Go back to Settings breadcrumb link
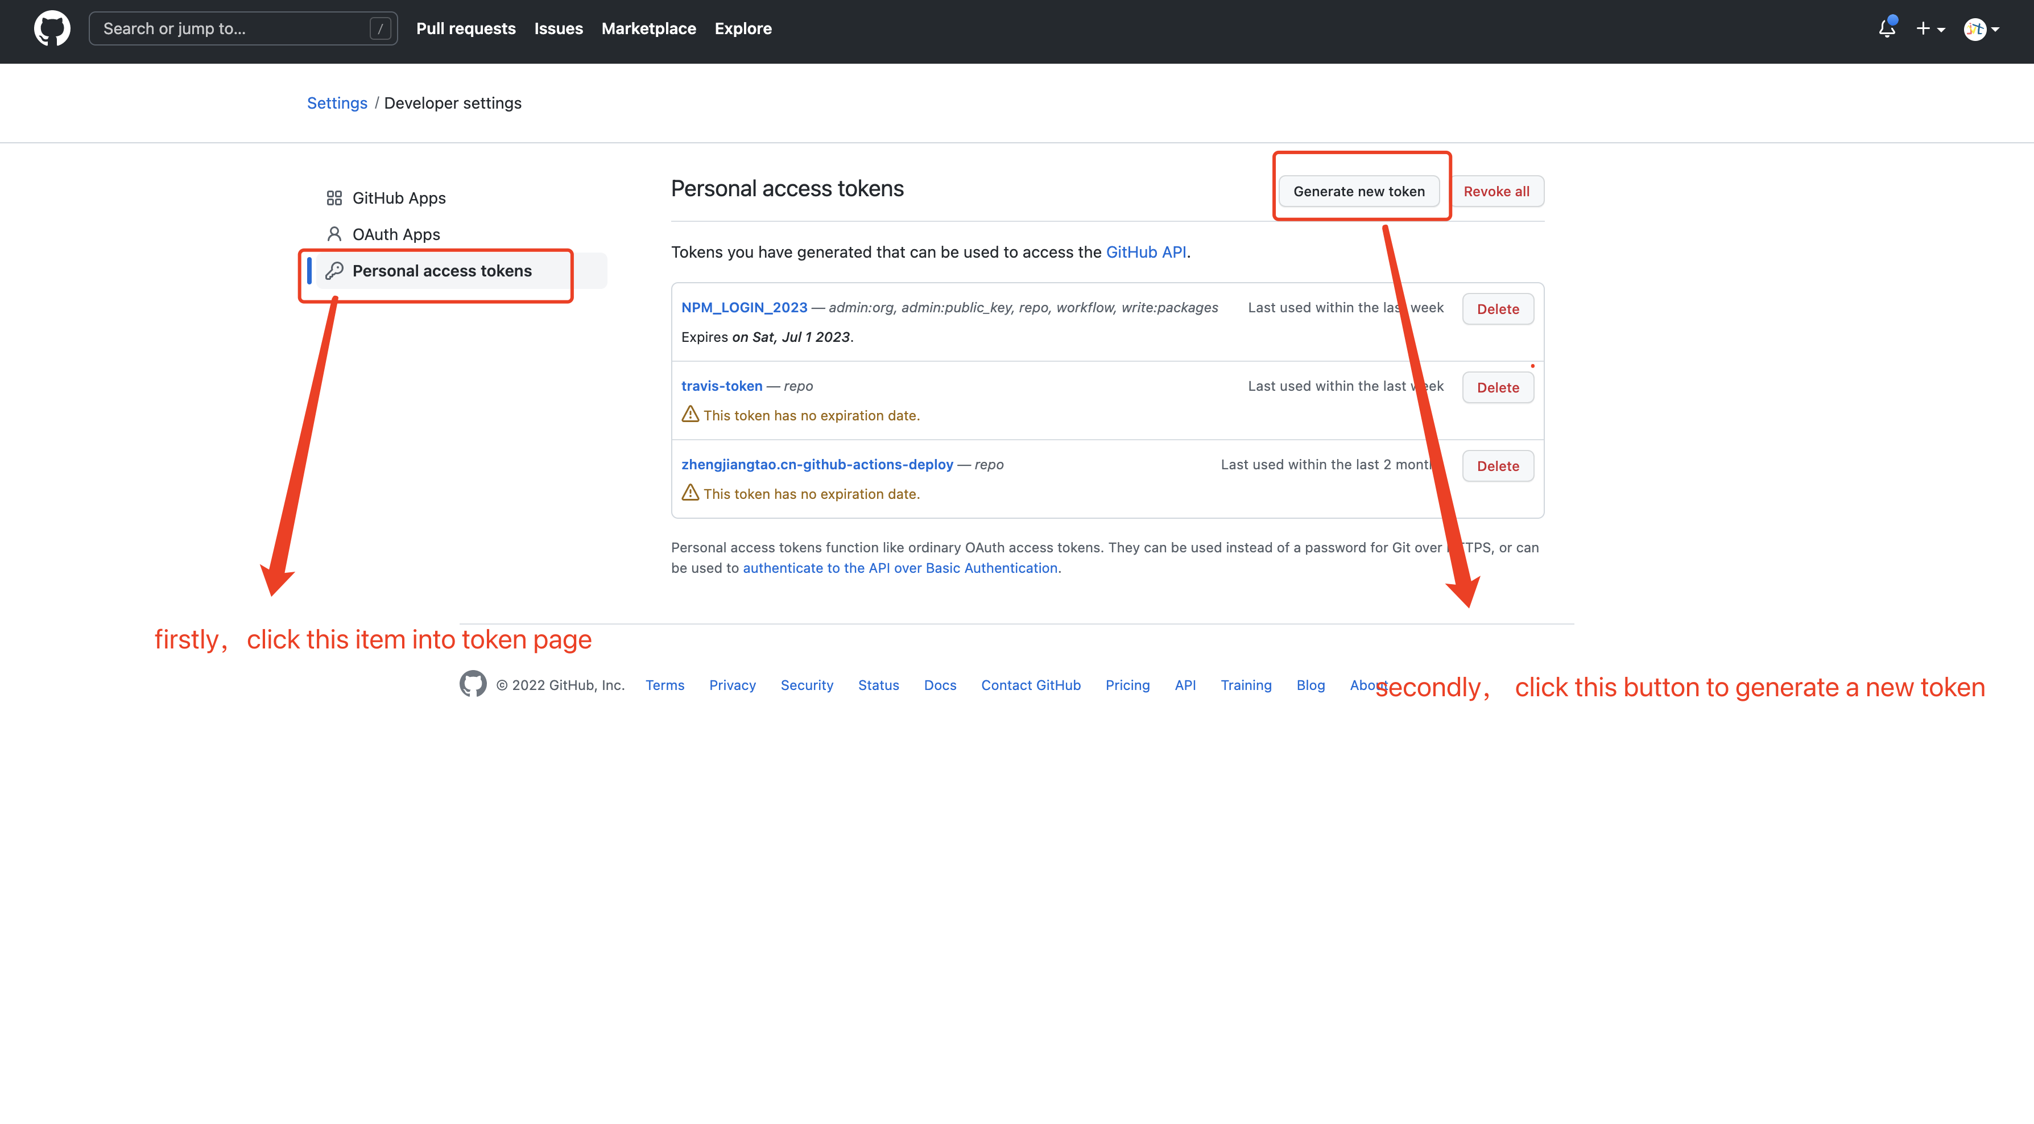 337,103
